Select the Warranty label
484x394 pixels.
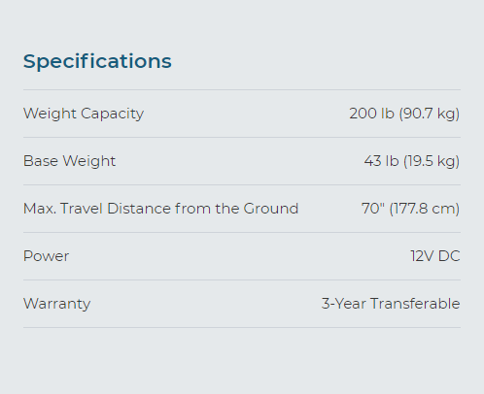[56, 304]
